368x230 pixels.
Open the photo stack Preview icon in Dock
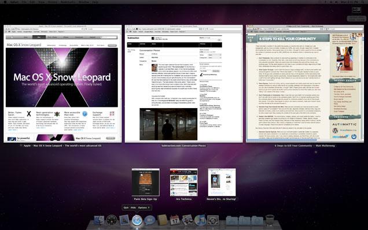[x=187, y=220]
